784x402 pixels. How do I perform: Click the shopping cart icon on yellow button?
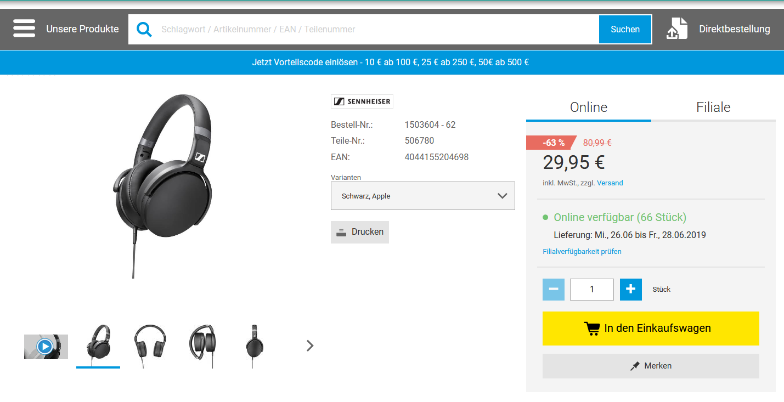[x=592, y=329]
